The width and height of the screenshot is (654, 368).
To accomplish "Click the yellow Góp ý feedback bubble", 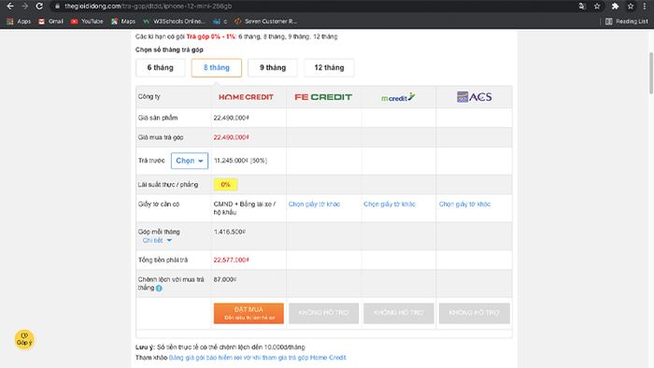I will click(24, 339).
